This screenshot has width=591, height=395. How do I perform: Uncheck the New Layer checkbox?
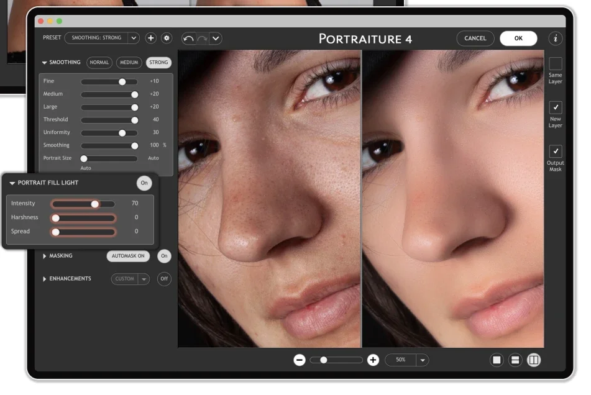click(555, 107)
